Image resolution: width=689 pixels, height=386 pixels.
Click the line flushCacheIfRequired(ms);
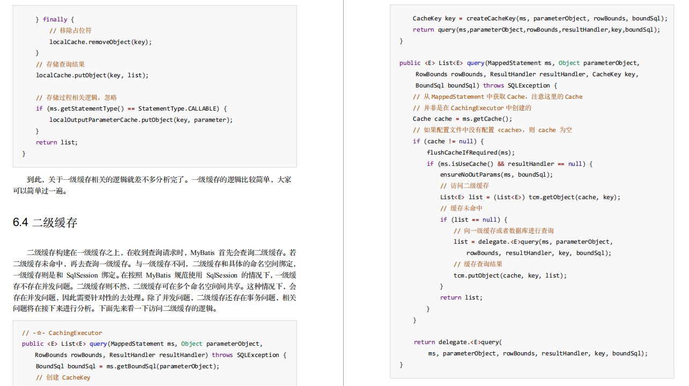[x=471, y=152]
